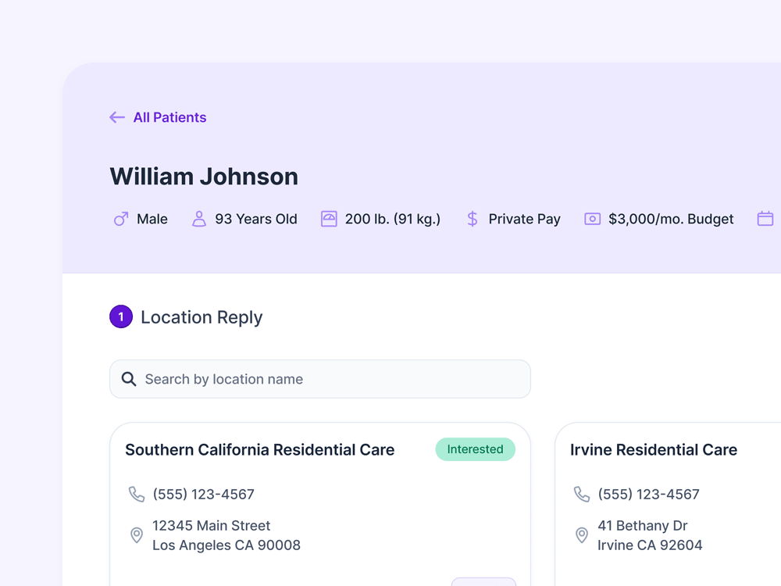
Task: Click the Private Pay label
Action: click(x=525, y=220)
